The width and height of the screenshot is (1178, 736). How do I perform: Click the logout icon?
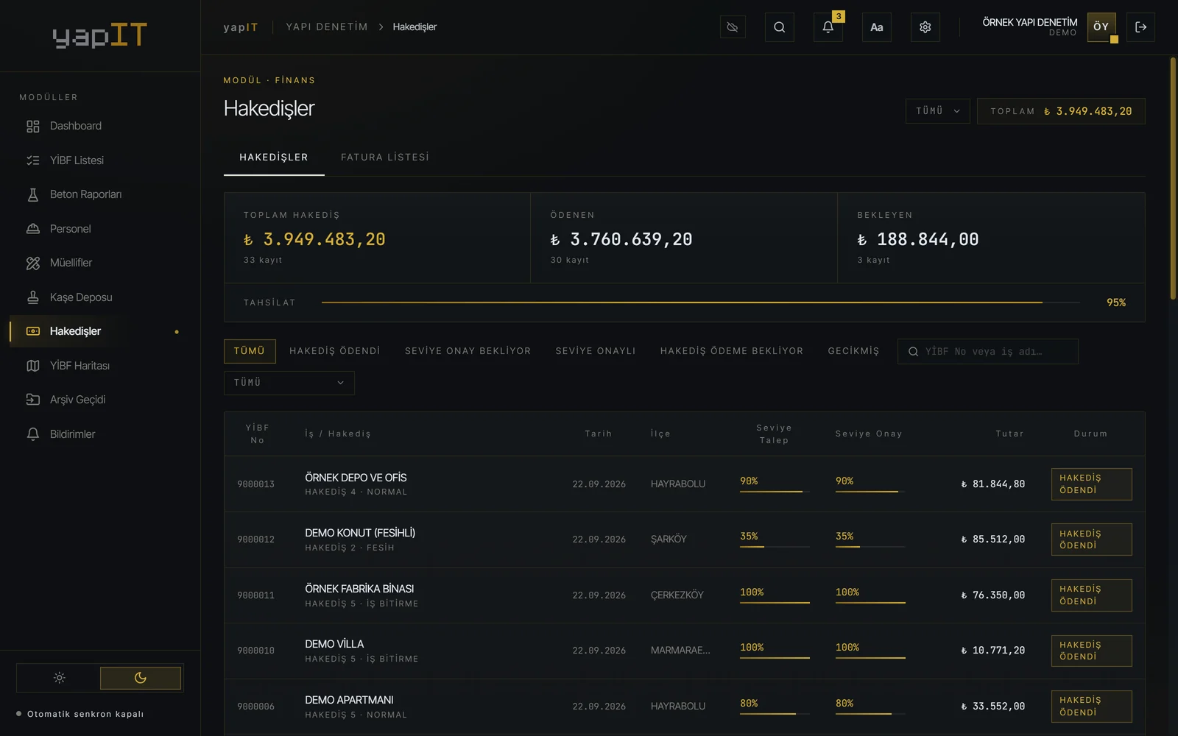pos(1140,27)
